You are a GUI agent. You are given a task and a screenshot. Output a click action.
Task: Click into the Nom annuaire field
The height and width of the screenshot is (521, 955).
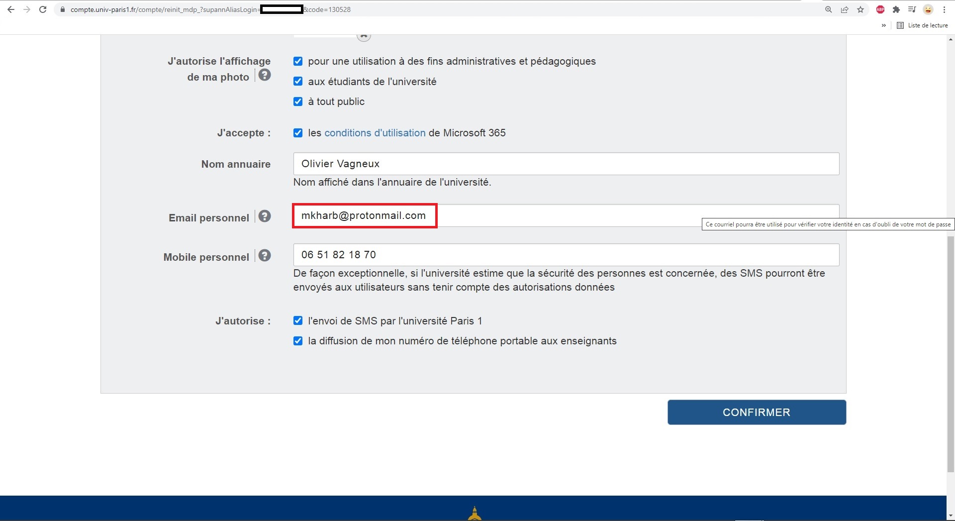coord(566,164)
